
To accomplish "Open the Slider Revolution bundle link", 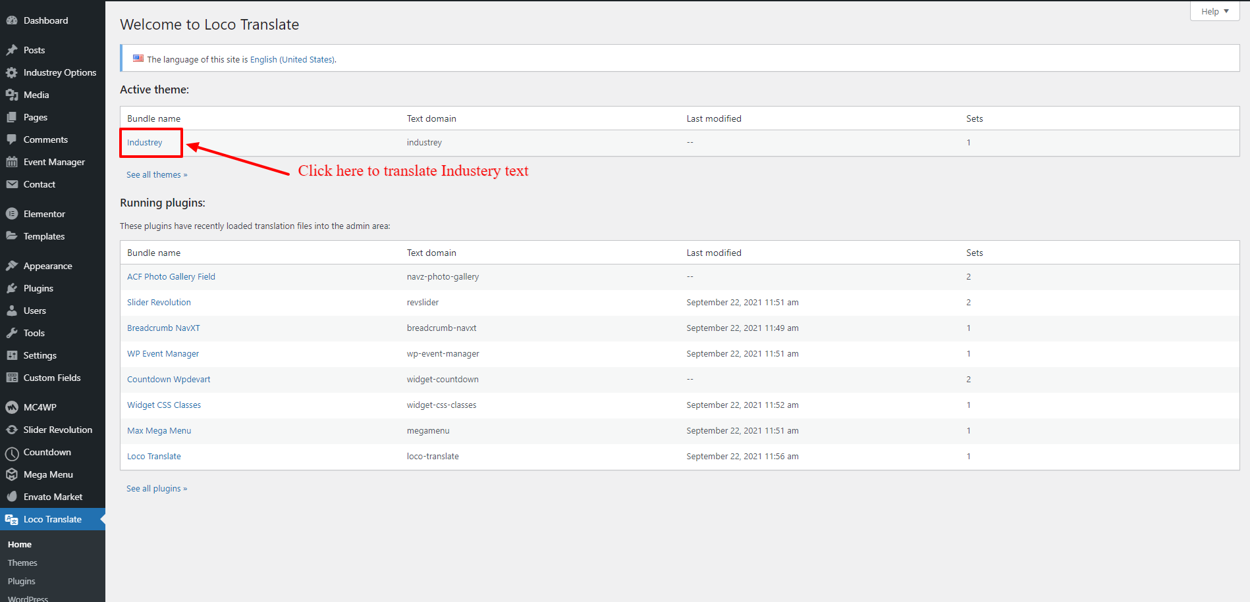I will [x=159, y=302].
